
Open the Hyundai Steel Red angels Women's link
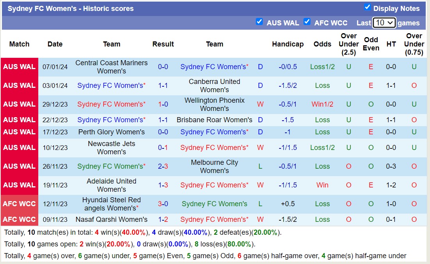(111, 204)
